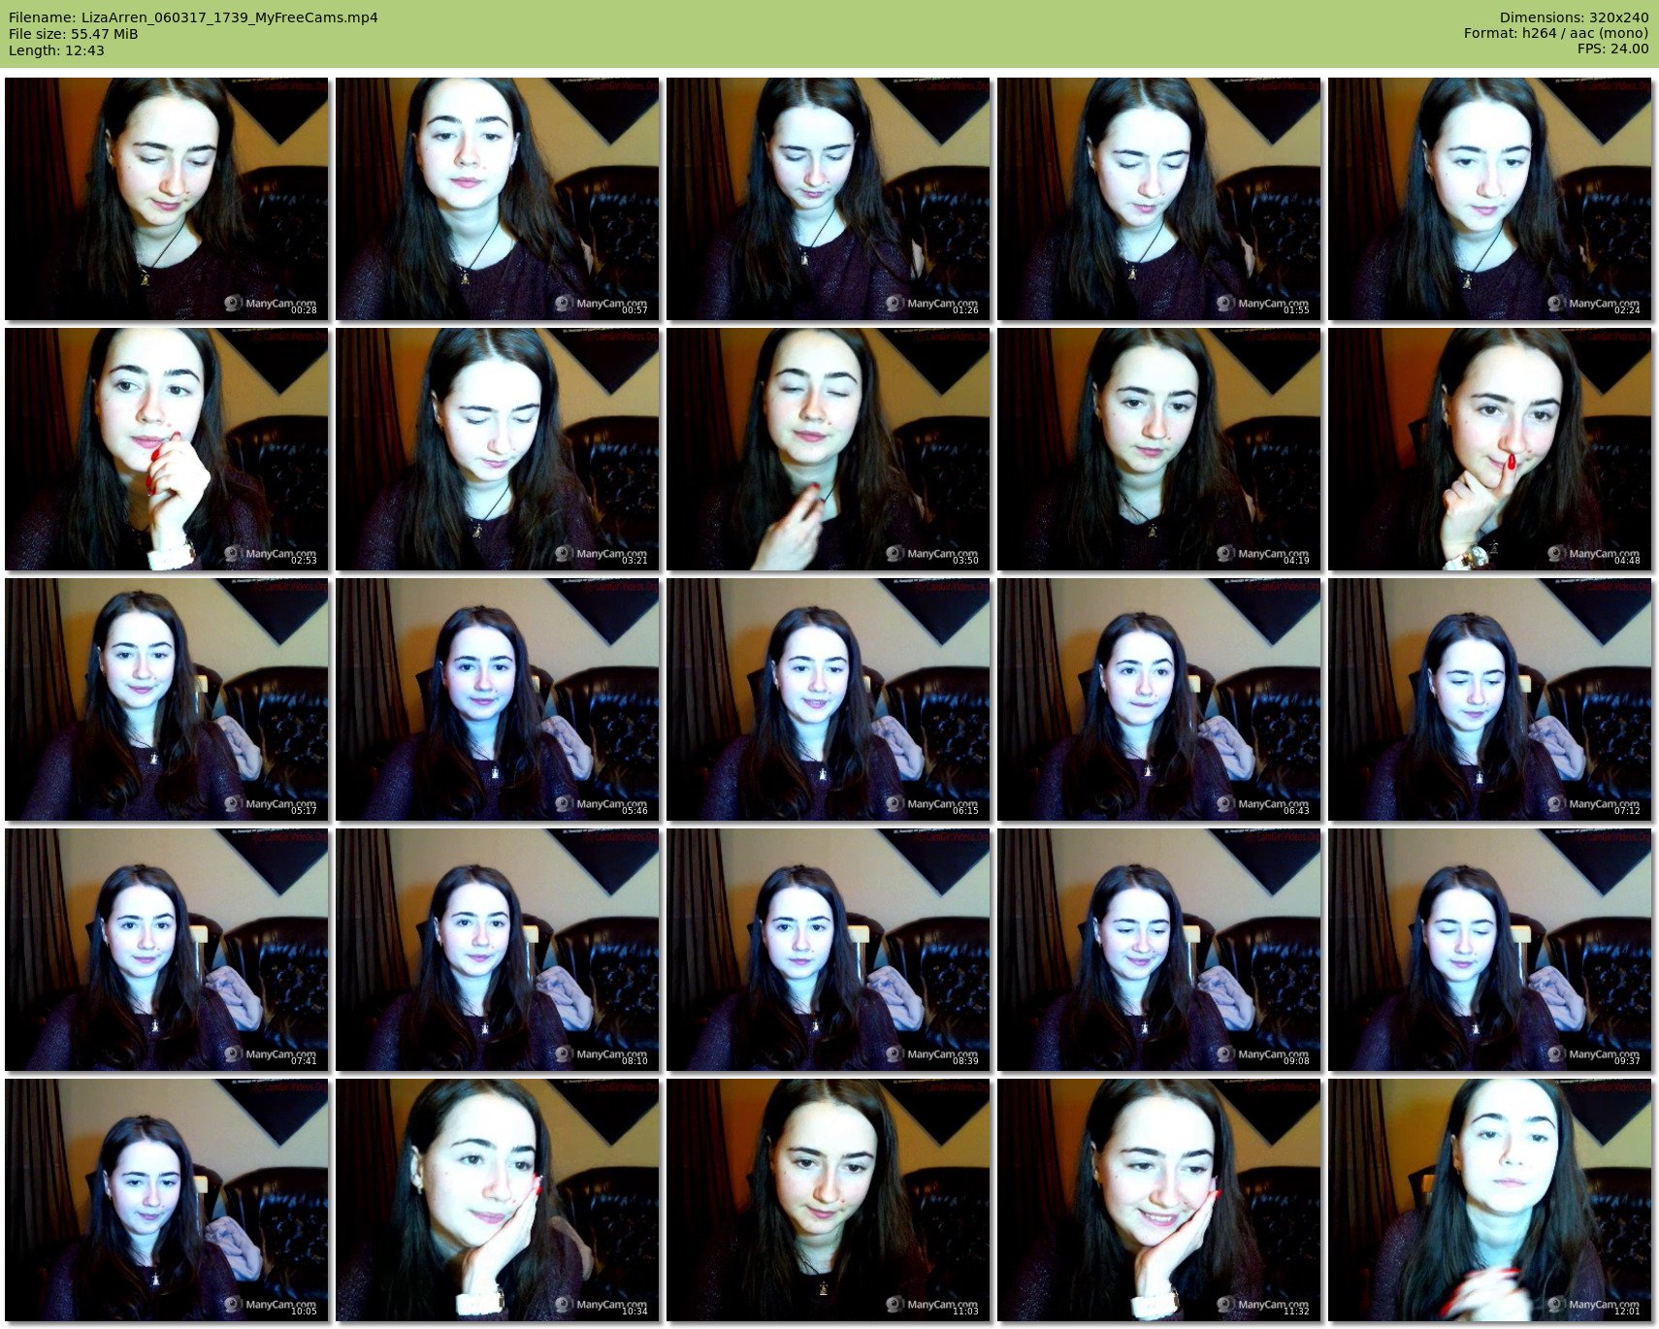Click the 07:12 video frame
This screenshot has width=1659, height=1329.
[x=1490, y=699]
